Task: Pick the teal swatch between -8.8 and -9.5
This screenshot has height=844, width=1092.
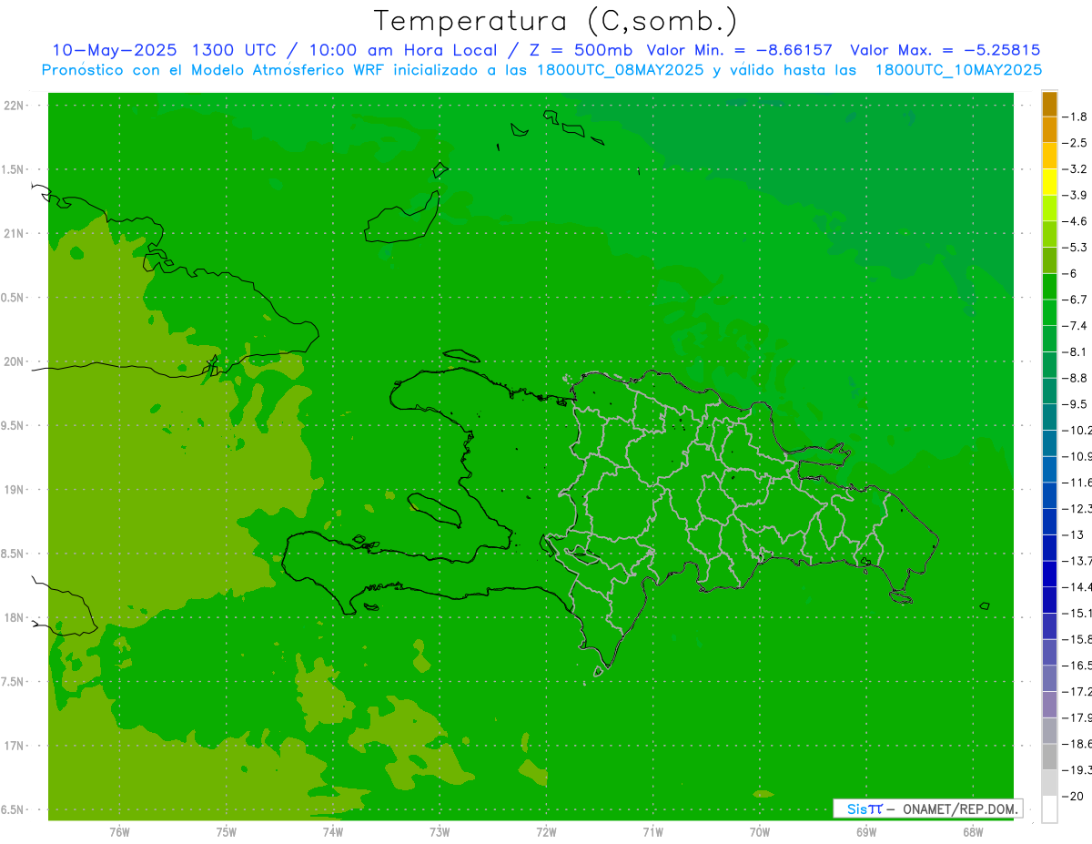Action: (x=1049, y=391)
